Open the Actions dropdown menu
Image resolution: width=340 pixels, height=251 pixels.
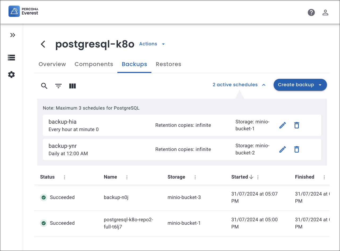152,44
